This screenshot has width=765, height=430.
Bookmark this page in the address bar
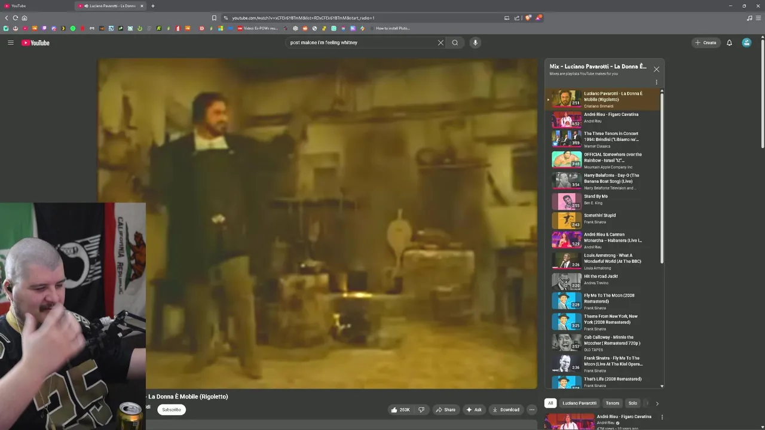tap(214, 18)
